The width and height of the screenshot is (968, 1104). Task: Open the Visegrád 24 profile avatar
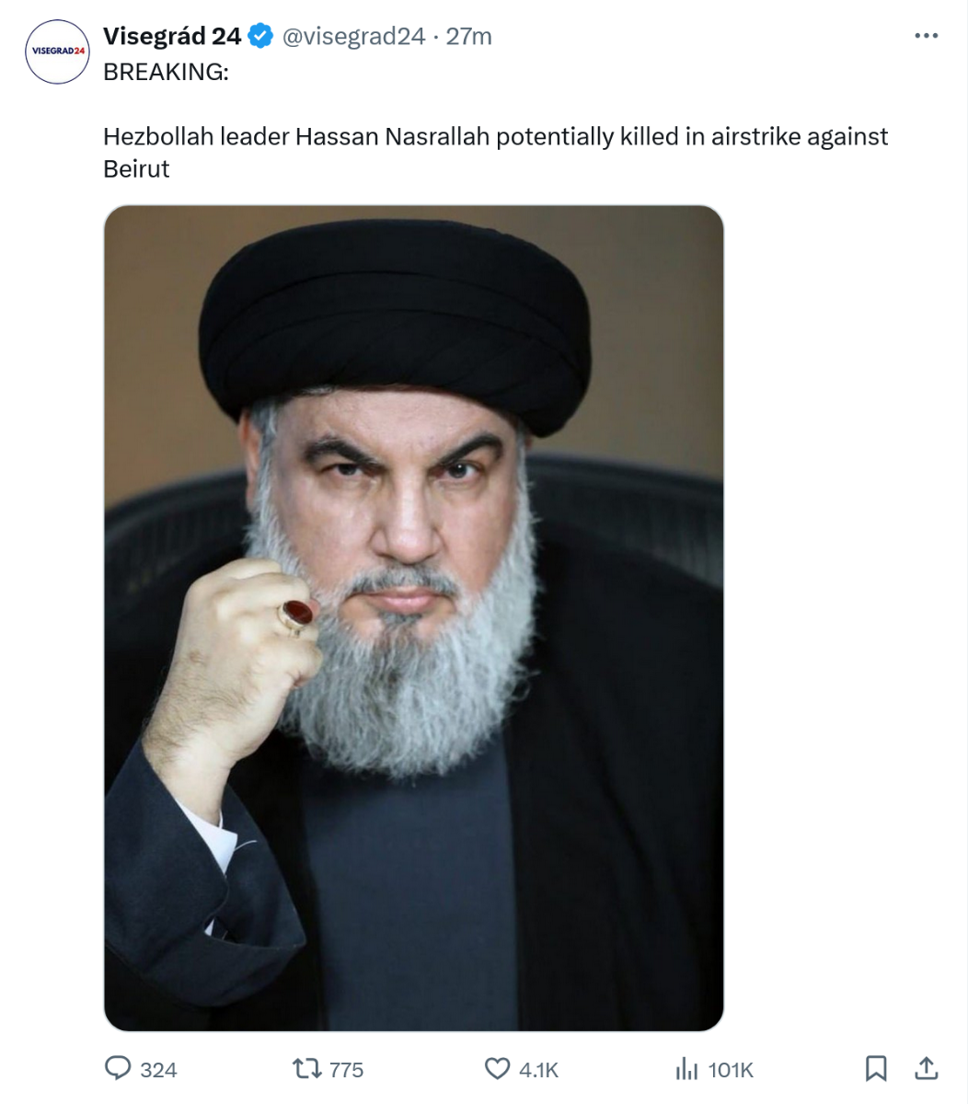click(x=56, y=52)
